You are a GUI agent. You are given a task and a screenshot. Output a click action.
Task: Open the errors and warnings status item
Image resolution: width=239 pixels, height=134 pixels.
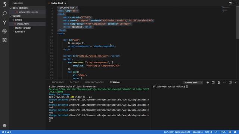click(7, 132)
